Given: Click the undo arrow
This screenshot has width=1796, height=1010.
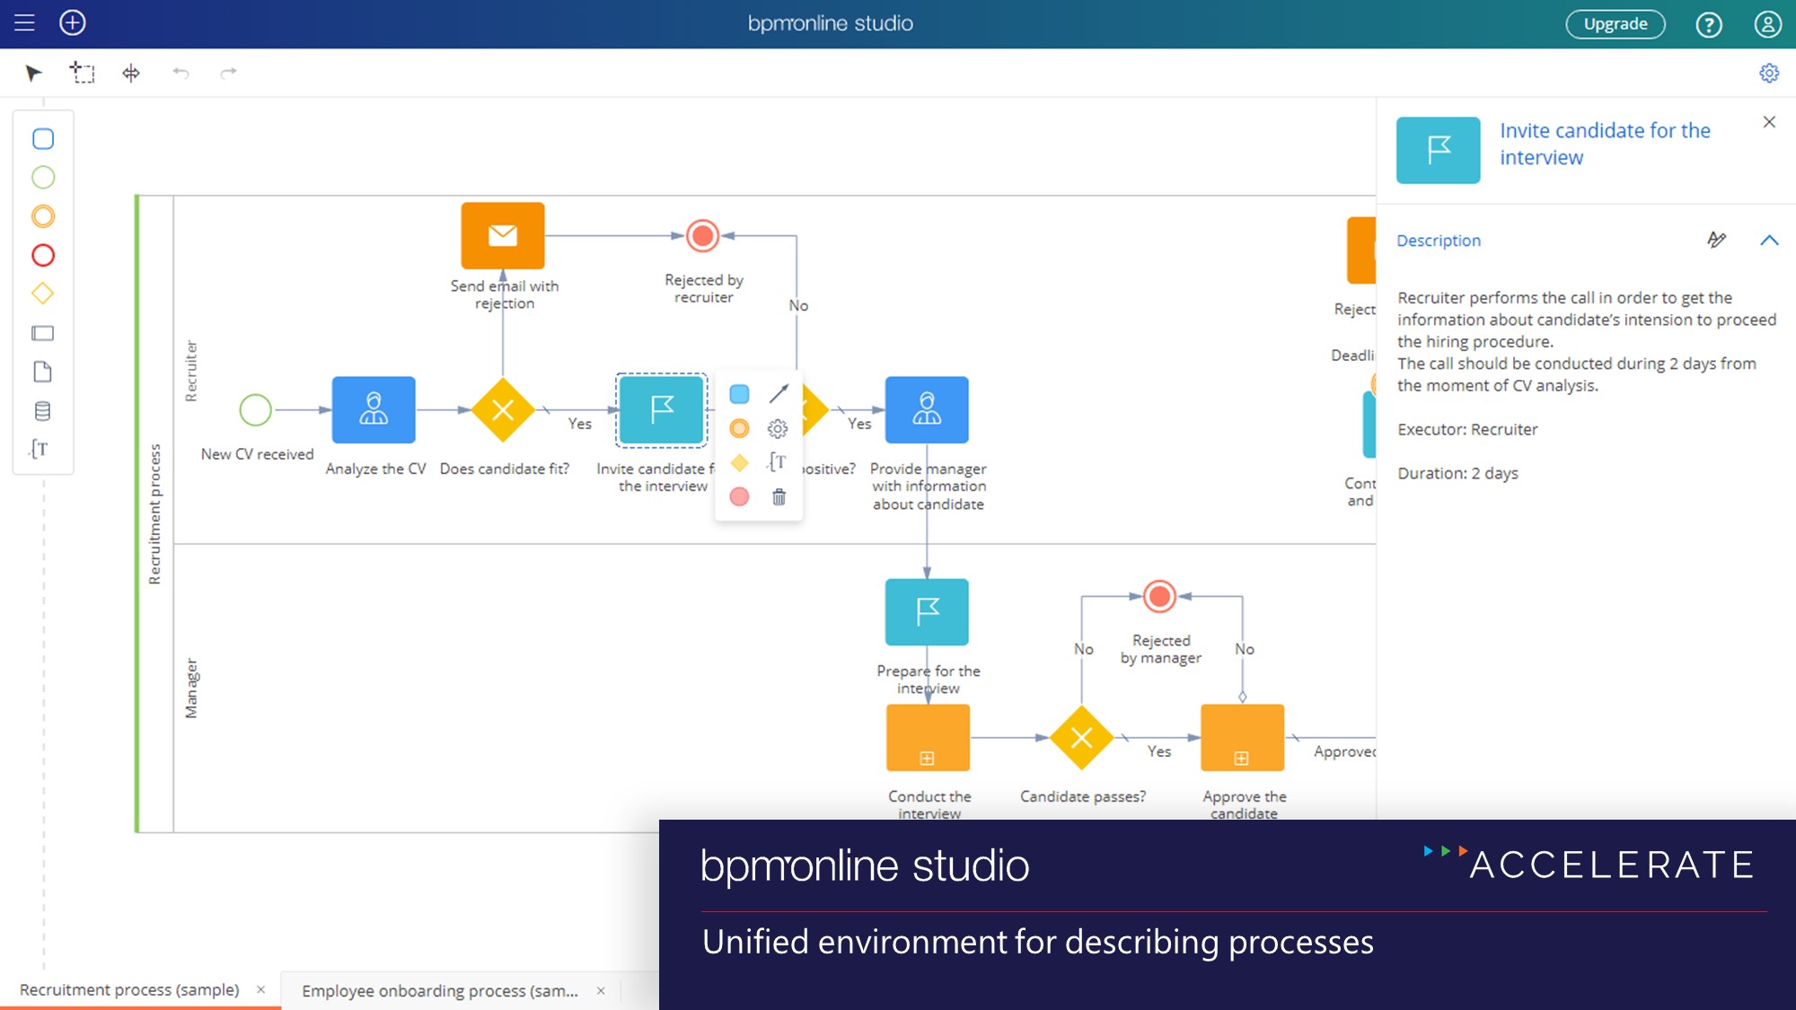Looking at the screenshot, I should coord(180,73).
